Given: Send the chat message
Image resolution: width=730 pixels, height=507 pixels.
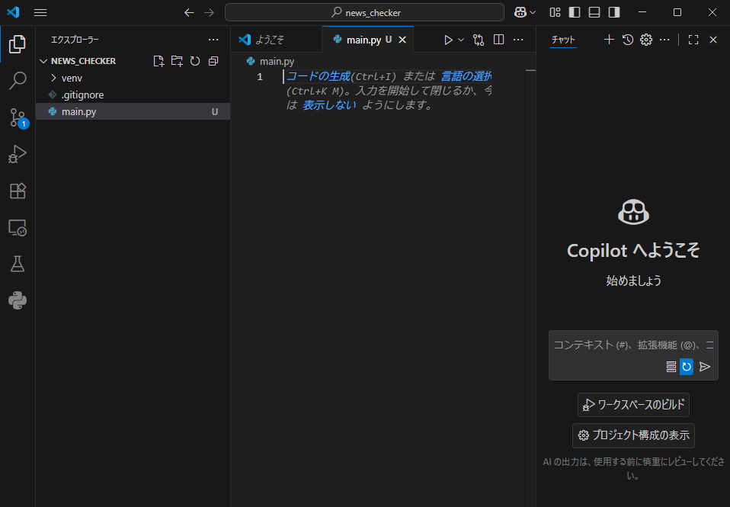Looking at the screenshot, I should click(705, 367).
